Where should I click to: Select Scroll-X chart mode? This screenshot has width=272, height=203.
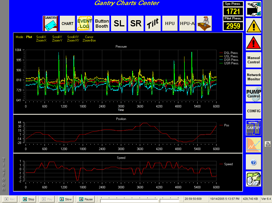click(x=41, y=37)
